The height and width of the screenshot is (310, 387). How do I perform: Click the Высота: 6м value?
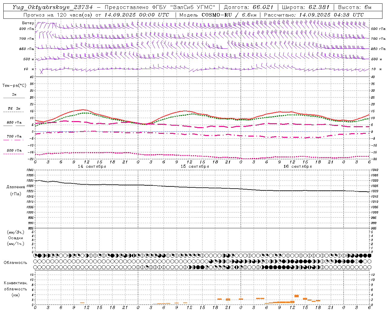click(x=355, y=7)
